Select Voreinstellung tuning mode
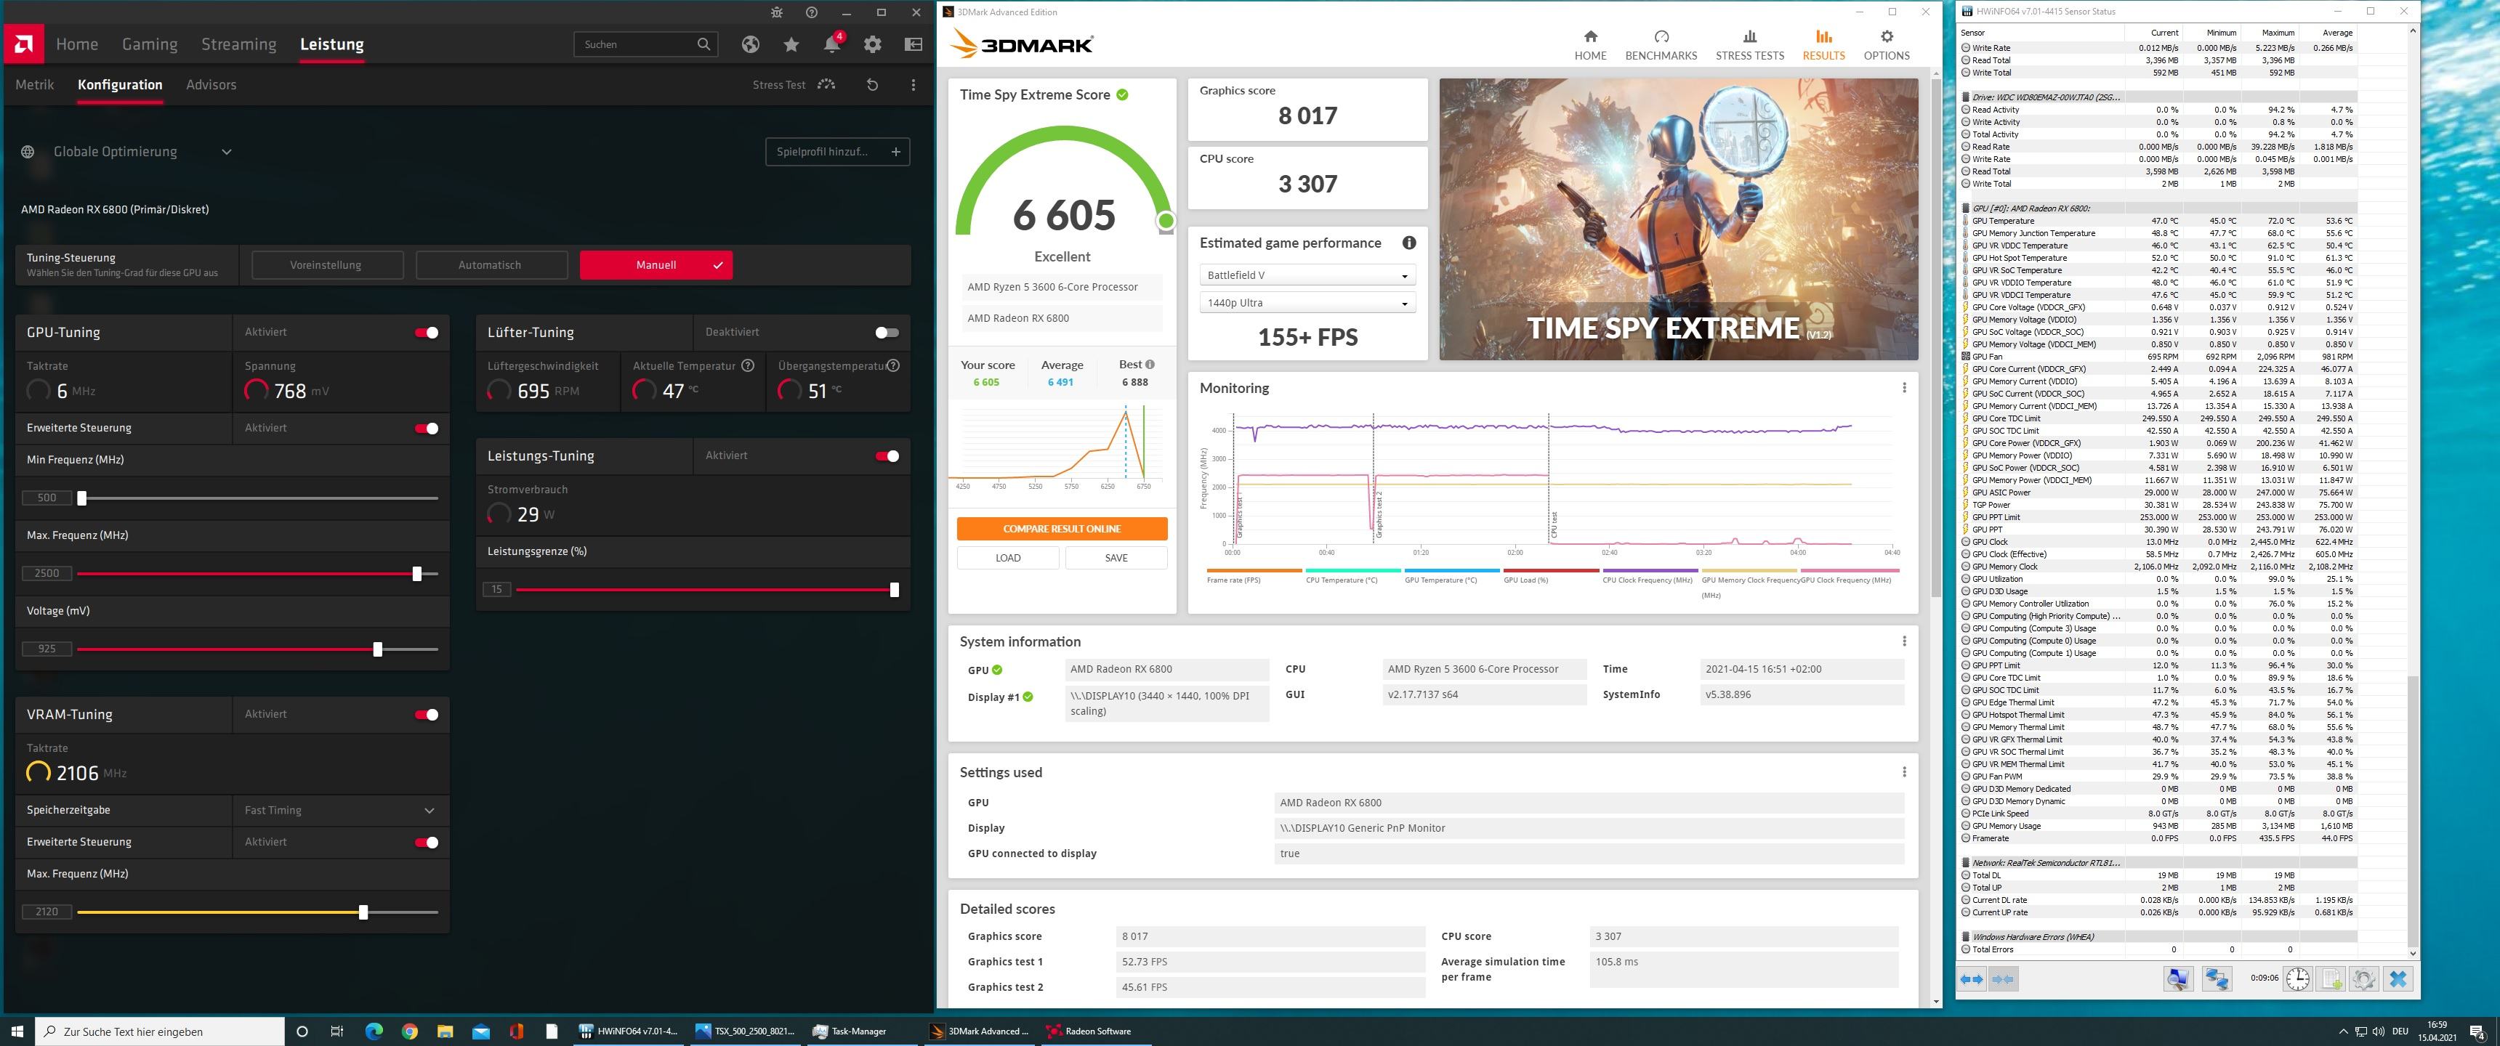 (x=326, y=265)
